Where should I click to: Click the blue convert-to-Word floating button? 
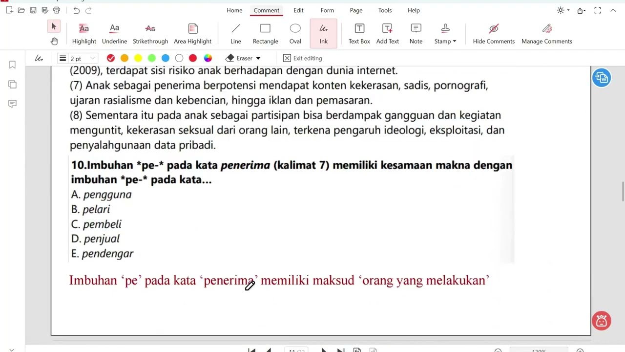tap(602, 78)
